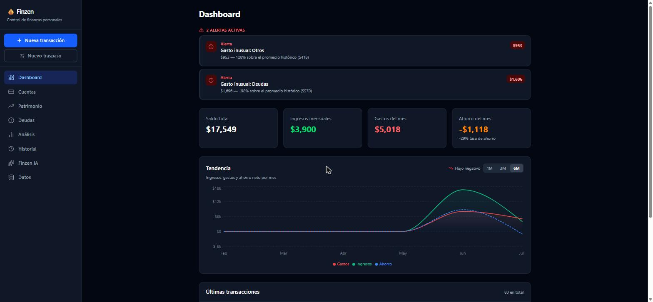Click the $18k label on chart axis
The height and width of the screenshot is (302, 653).
coord(217,188)
